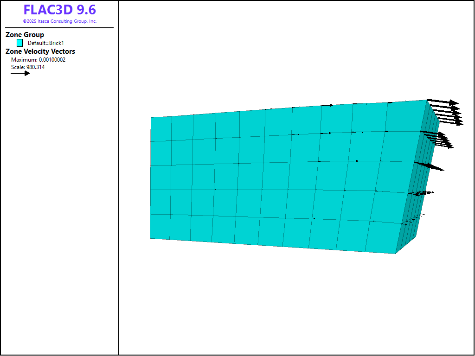Image resolution: width=475 pixels, height=356 pixels.
Task: Select the bottom-left corner zone of mesh
Action: point(160,227)
